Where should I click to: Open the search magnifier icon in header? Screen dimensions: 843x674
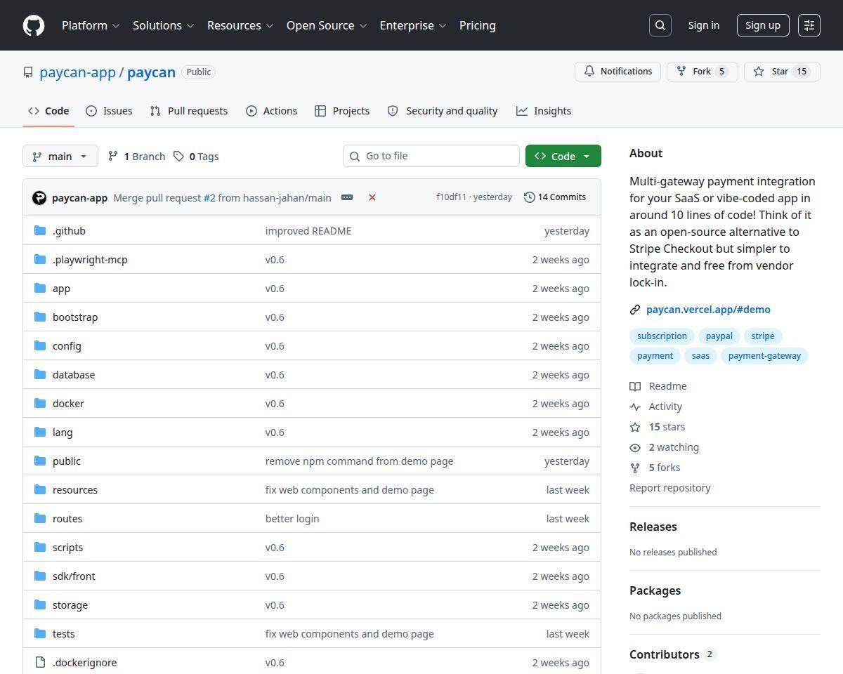660,25
